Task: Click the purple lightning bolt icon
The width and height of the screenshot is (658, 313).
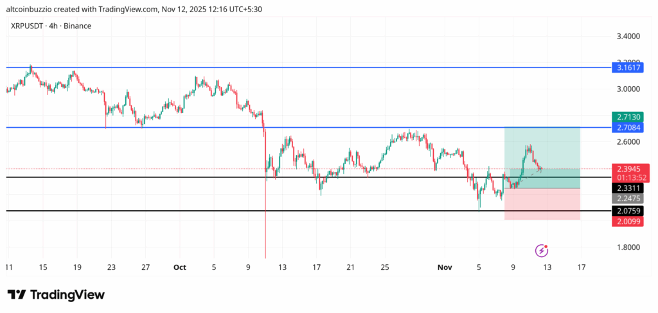Action: click(x=542, y=251)
